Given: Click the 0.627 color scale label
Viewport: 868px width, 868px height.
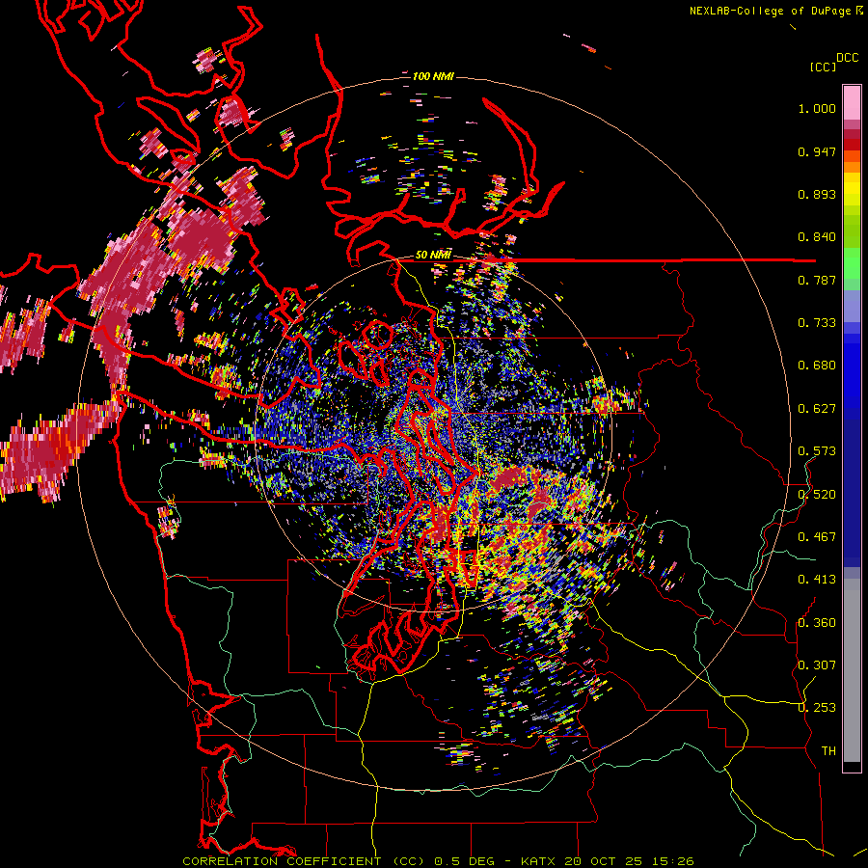Looking at the screenshot, I should coord(817,409).
